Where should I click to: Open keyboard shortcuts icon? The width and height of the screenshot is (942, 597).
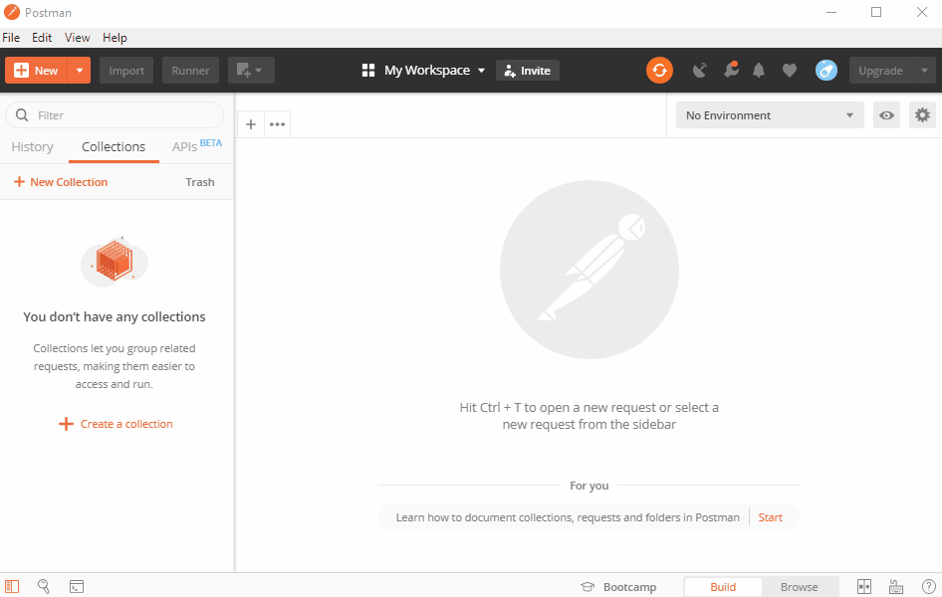(896, 586)
